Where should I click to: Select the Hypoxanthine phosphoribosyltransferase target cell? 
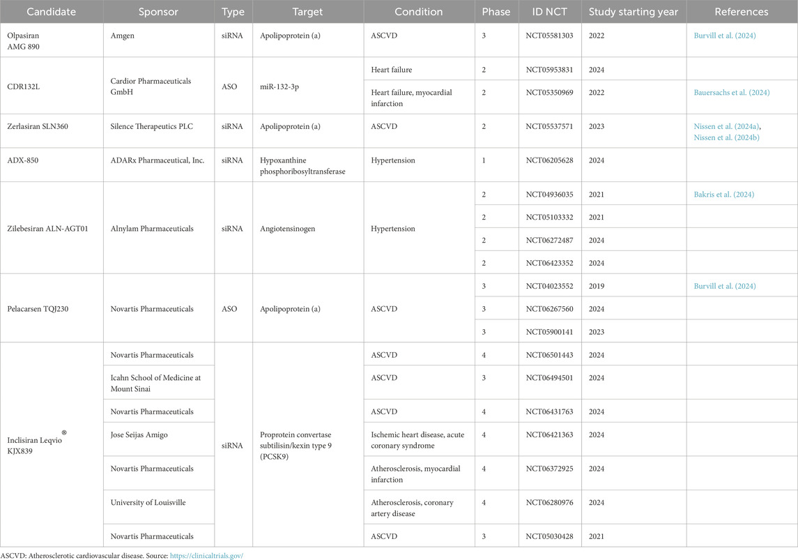click(x=308, y=165)
